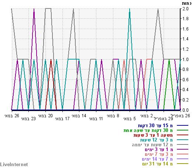This screenshot has width=192, height=168.
Task: Click the dark blue legend line sample
Action: point(182,125)
